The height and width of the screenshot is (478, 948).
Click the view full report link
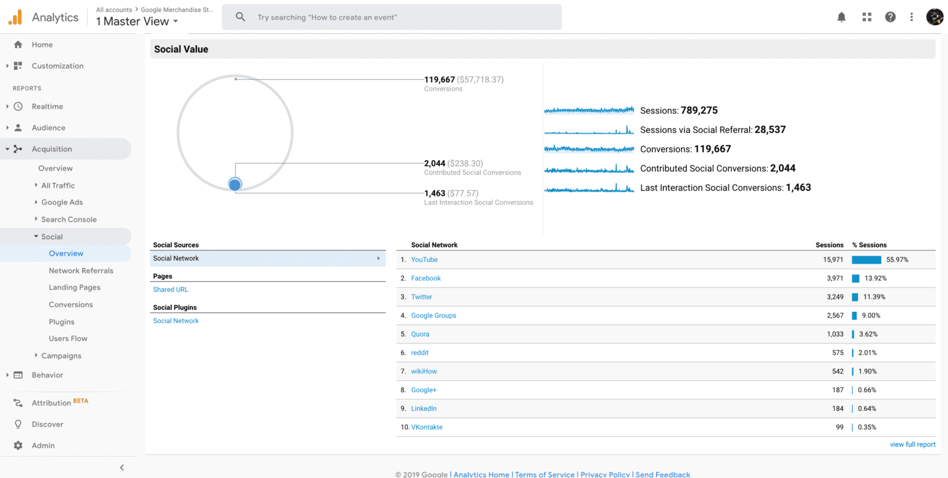pyautogui.click(x=912, y=445)
